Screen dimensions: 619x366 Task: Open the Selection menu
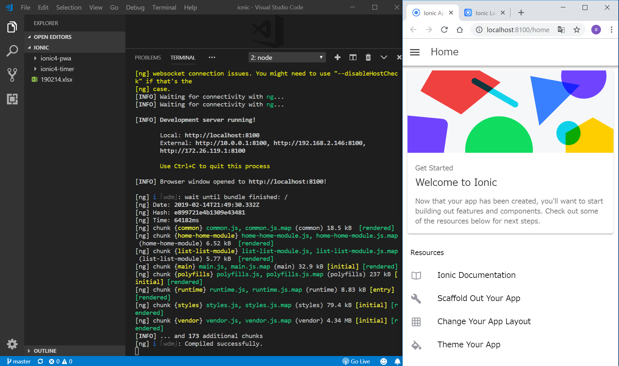pyautogui.click(x=69, y=7)
